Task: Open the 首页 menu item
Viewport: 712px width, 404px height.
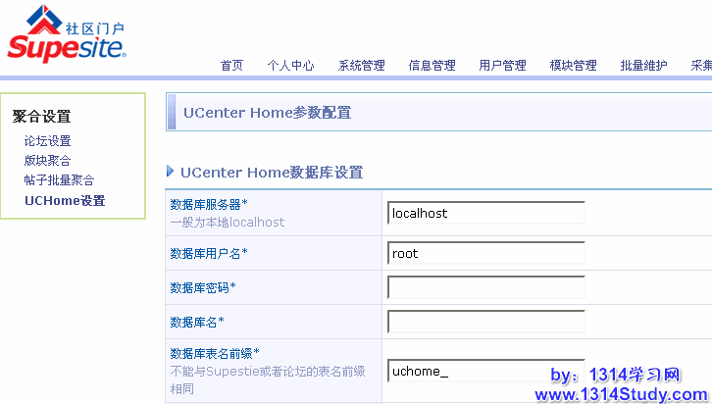Action: click(231, 66)
